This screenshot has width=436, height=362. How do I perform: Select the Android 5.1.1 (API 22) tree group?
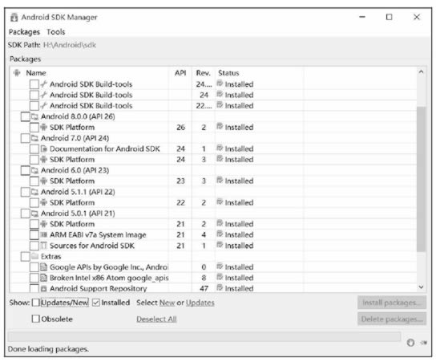(x=78, y=192)
